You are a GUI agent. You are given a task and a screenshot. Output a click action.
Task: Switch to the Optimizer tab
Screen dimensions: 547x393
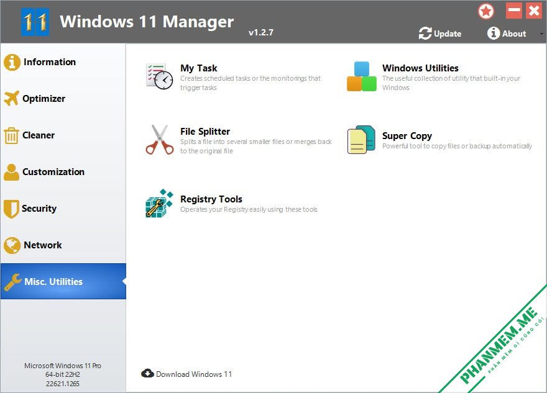[x=63, y=99]
